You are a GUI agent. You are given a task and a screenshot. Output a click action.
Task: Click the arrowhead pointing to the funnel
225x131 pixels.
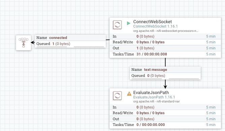point(33,43)
